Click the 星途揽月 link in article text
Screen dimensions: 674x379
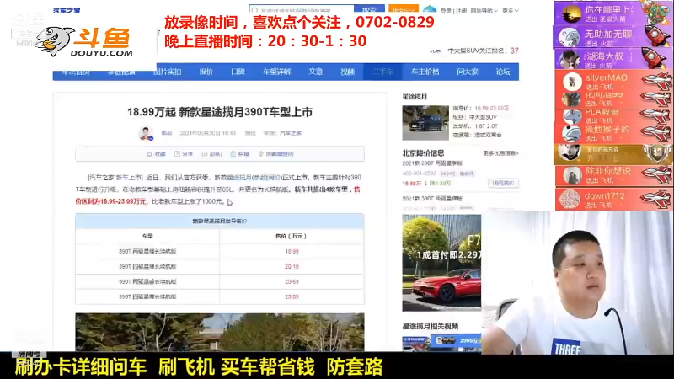(239, 178)
